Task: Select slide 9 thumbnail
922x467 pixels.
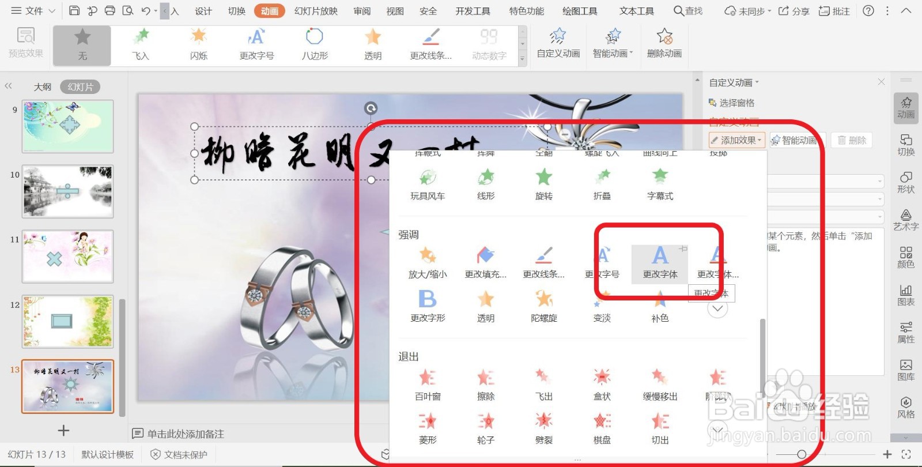Action: click(x=67, y=126)
